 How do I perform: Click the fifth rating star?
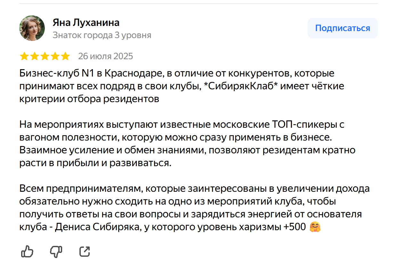coord(65,57)
